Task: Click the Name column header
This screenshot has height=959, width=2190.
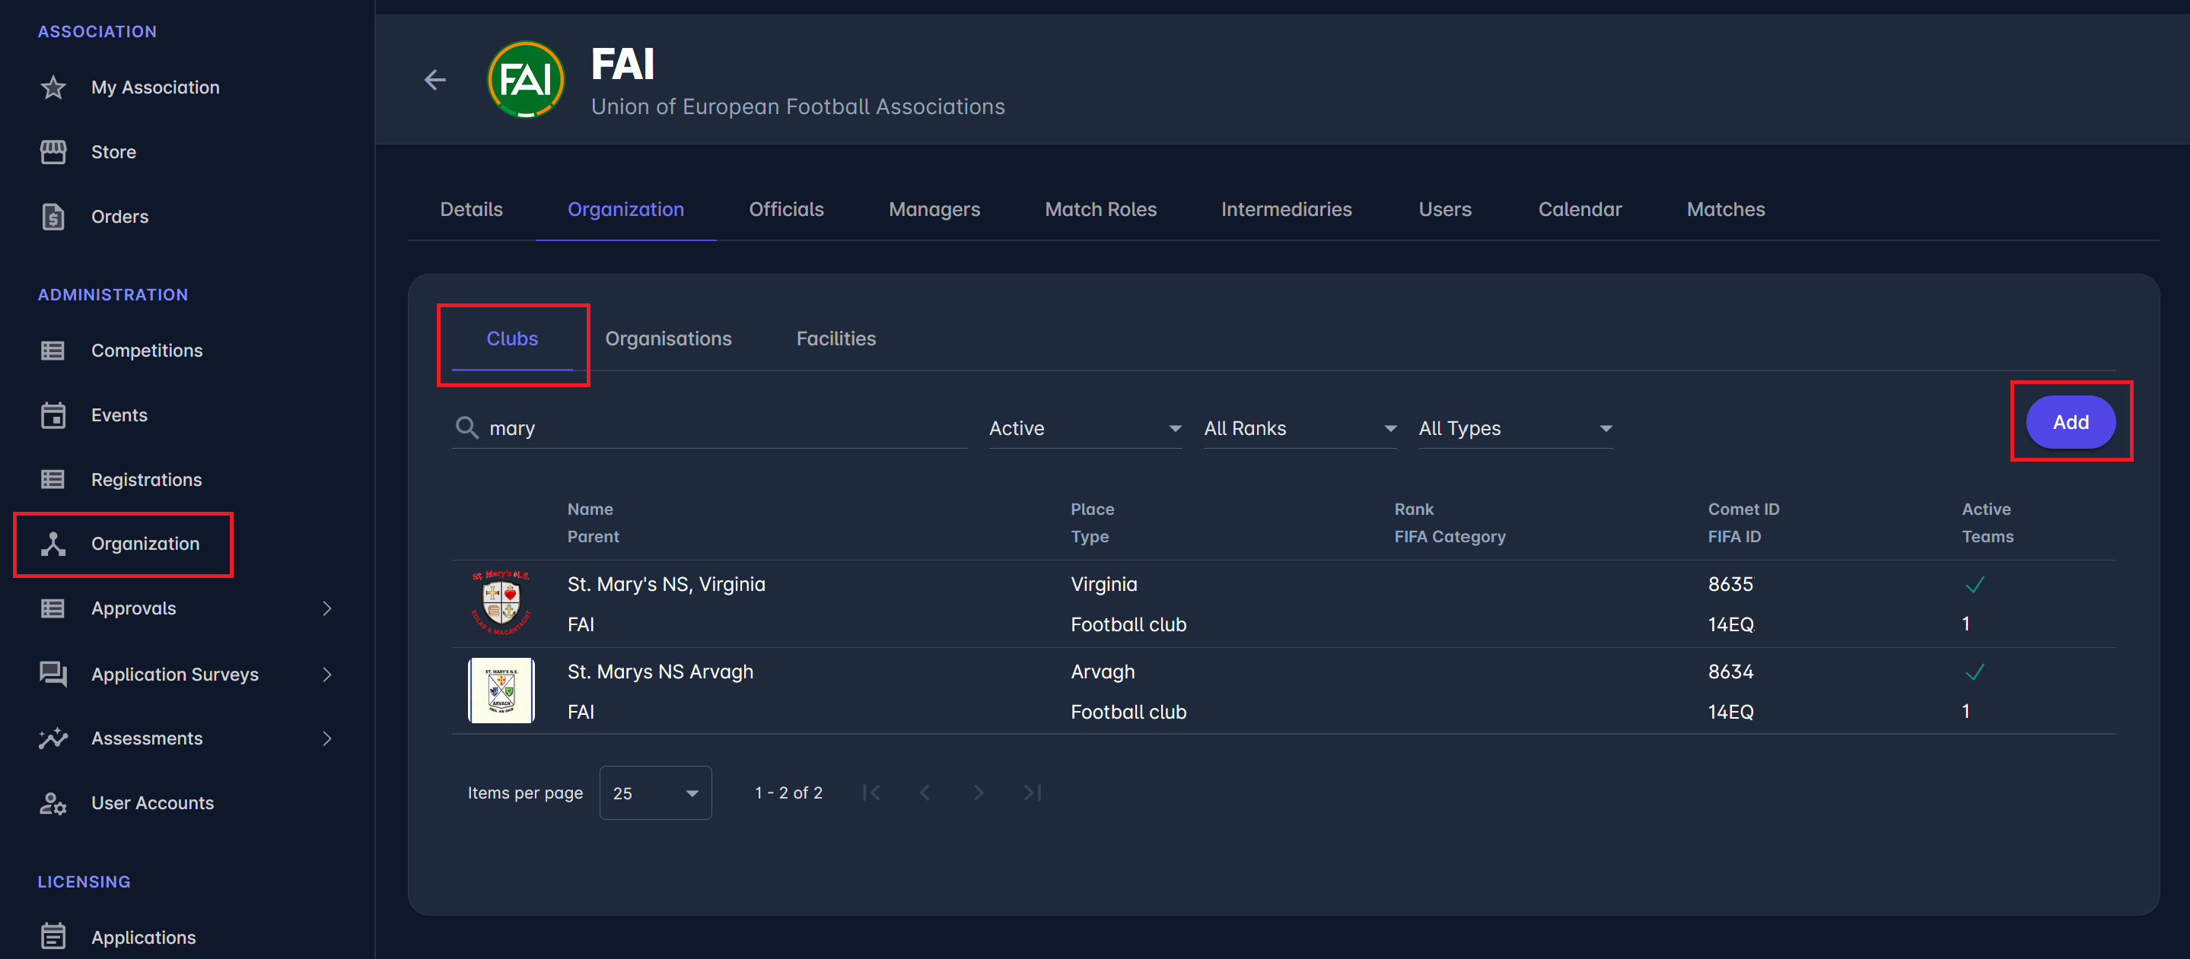Action: click(590, 509)
